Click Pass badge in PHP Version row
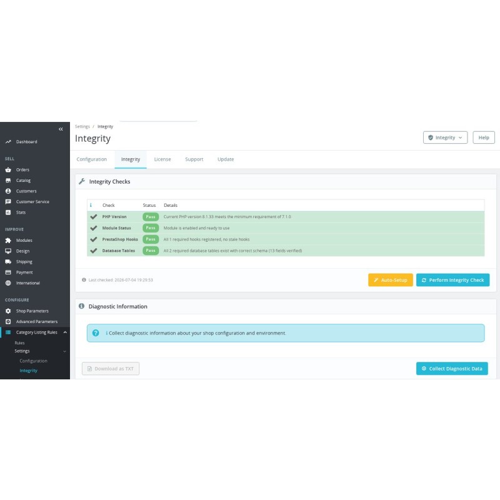The height and width of the screenshot is (500, 500). point(151,217)
